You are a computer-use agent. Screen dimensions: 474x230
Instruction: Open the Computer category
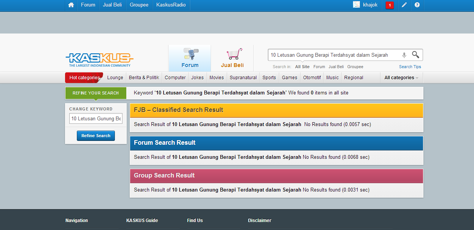coord(175,78)
